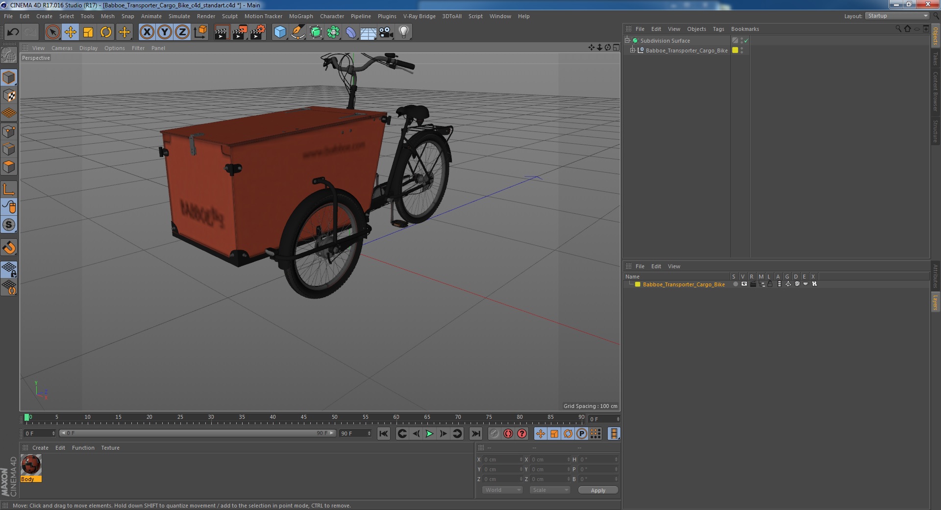This screenshot has height=510, width=941.
Task: Enable autokeying record button
Action: tap(508, 433)
